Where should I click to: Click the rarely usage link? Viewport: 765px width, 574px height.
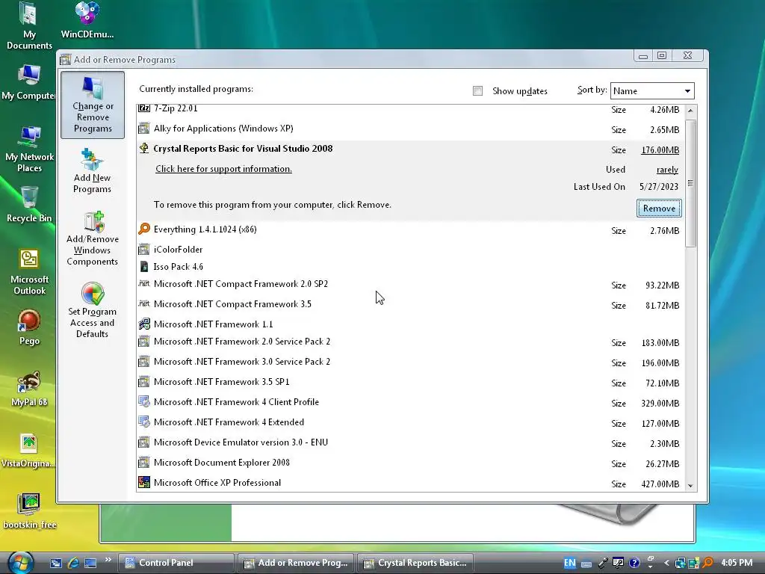pos(667,170)
